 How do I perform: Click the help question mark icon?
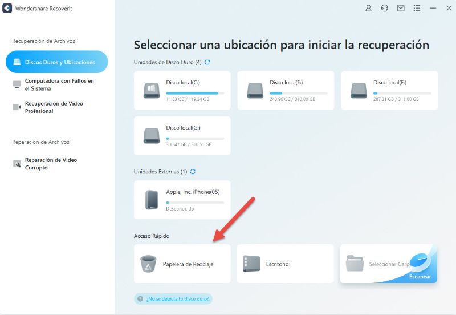pos(140,298)
